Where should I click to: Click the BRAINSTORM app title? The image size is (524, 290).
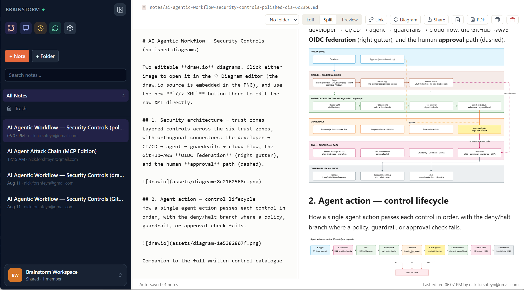click(x=23, y=10)
